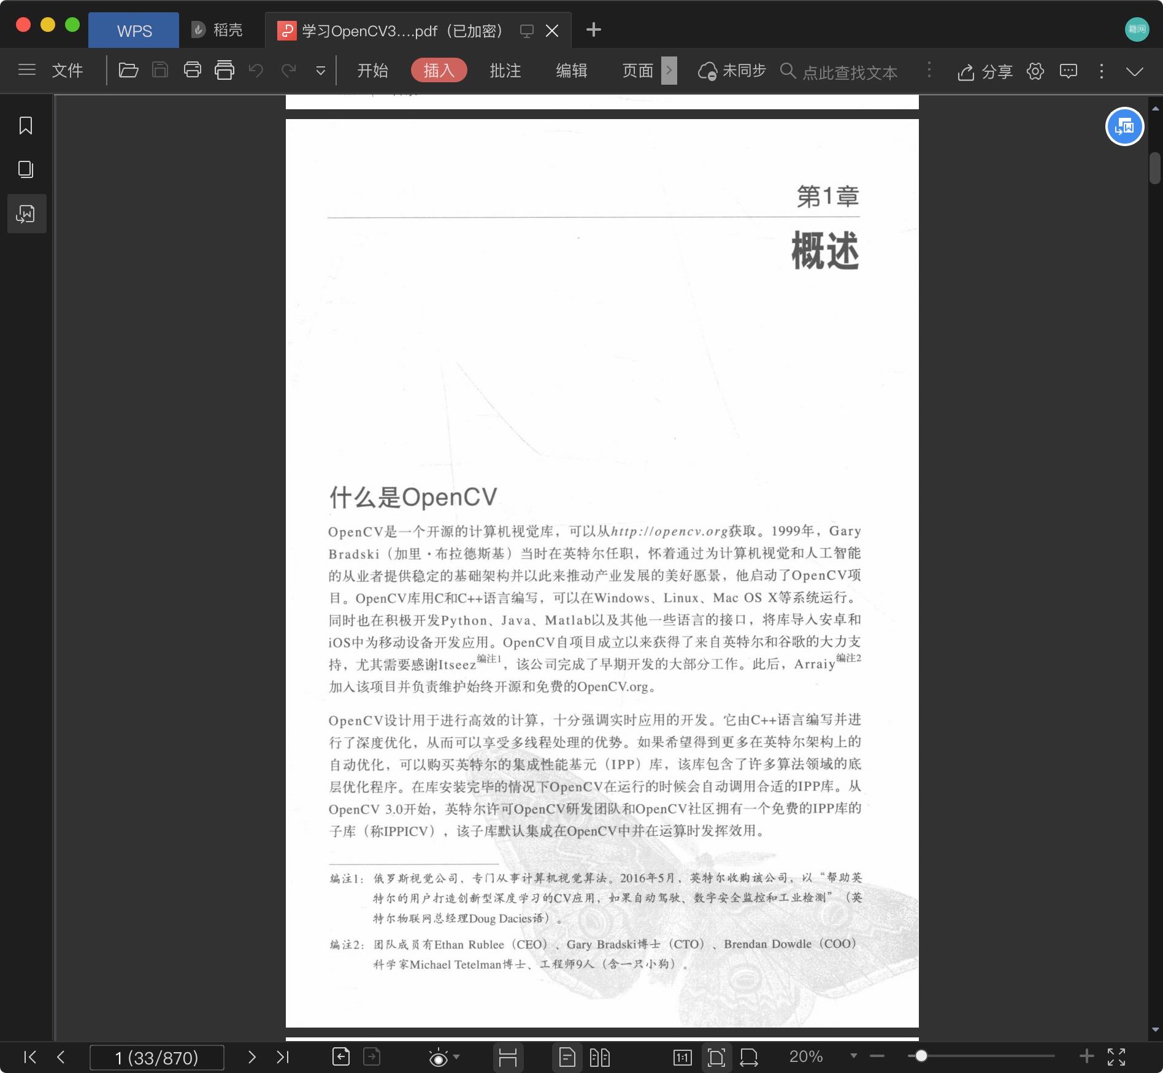Expand eye protection mode dropdown arrow

point(456,1057)
